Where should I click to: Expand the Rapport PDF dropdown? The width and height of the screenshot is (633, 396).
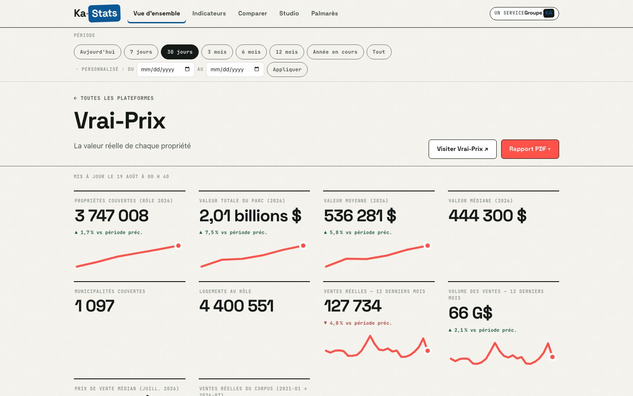[x=530, y=149]
